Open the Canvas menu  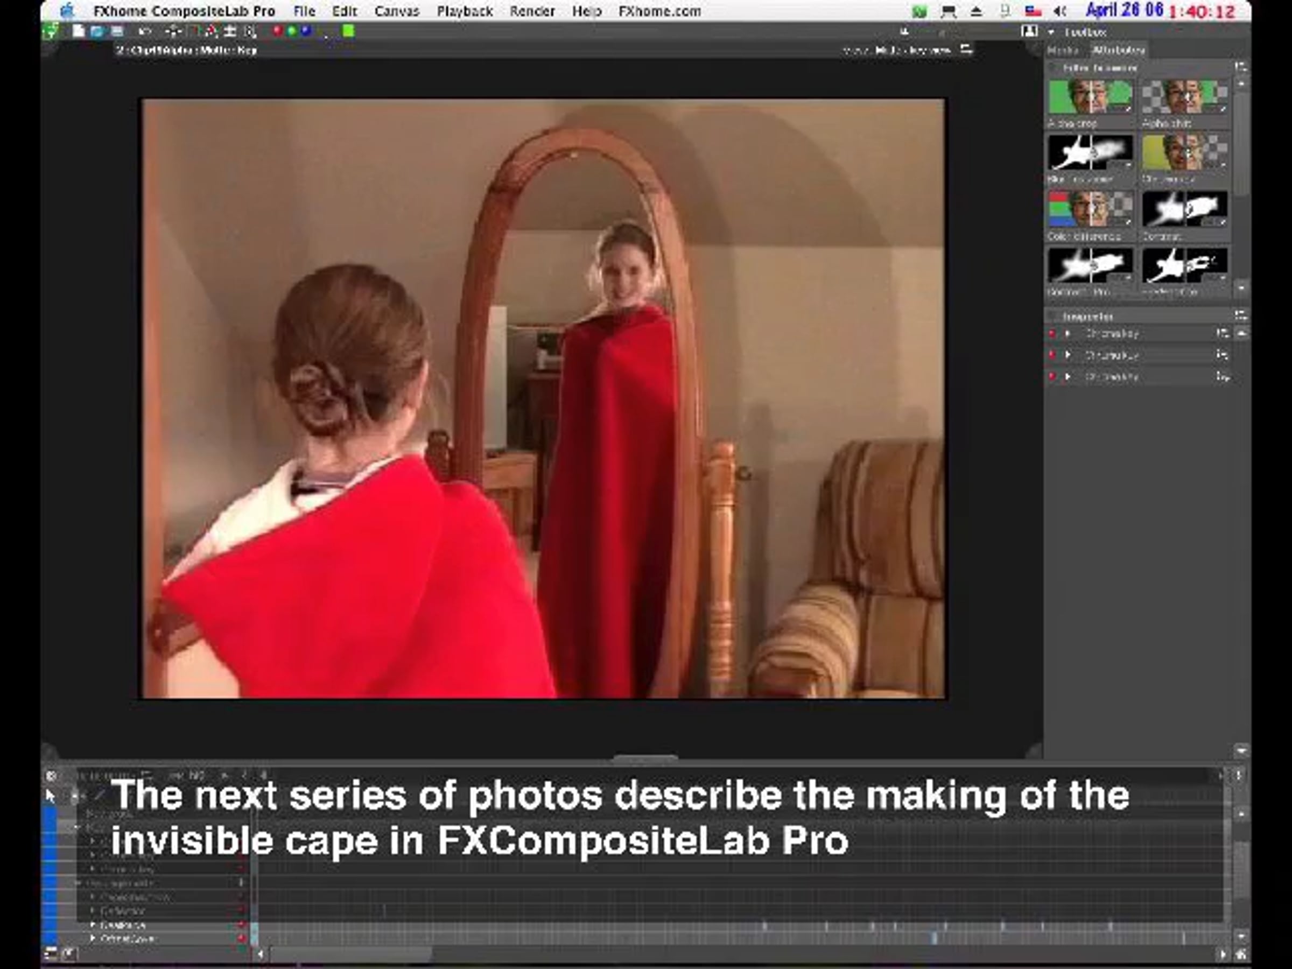[x=397, y=11]
